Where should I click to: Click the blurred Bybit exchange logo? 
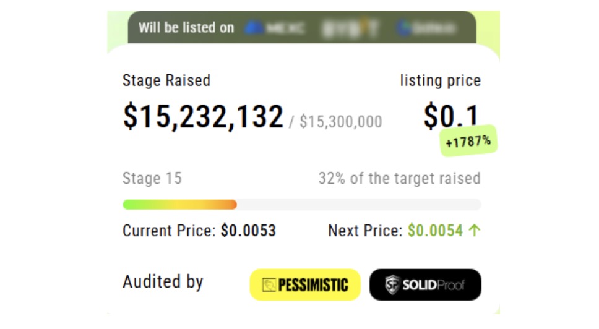coord(350,28)
